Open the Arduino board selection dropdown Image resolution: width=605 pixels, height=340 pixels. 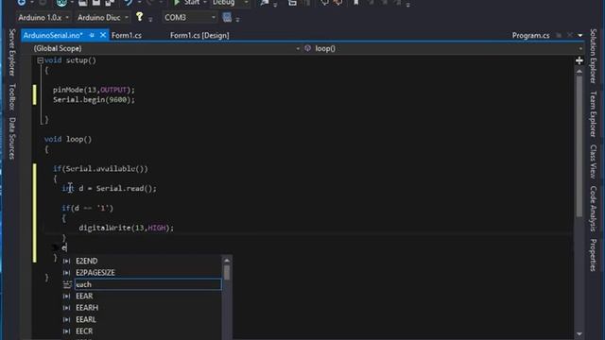tap(102, 17)
